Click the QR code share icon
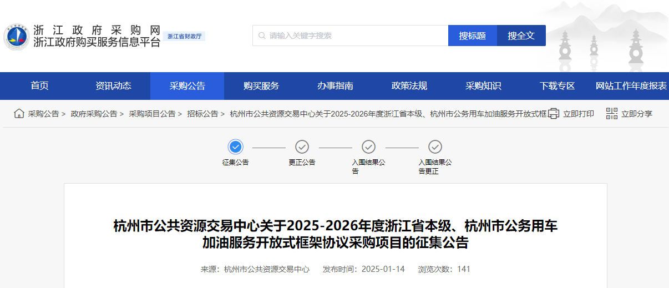This screenshot has width=669, height=288. (611, 114)
